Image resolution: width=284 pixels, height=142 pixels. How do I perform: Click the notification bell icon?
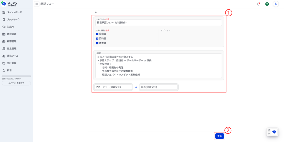point(258,4)
